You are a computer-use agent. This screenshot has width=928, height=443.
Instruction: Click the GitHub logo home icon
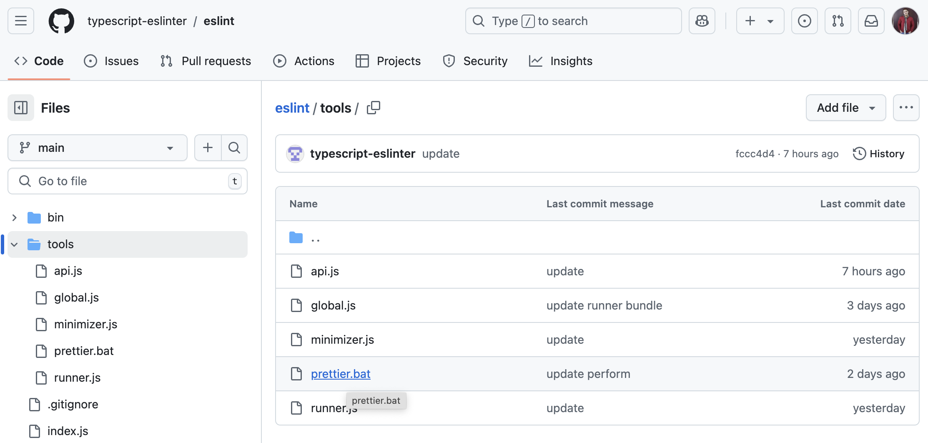coord(61,21)
